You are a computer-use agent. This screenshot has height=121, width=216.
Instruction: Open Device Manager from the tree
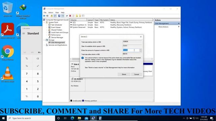click(x=57, y=37)
